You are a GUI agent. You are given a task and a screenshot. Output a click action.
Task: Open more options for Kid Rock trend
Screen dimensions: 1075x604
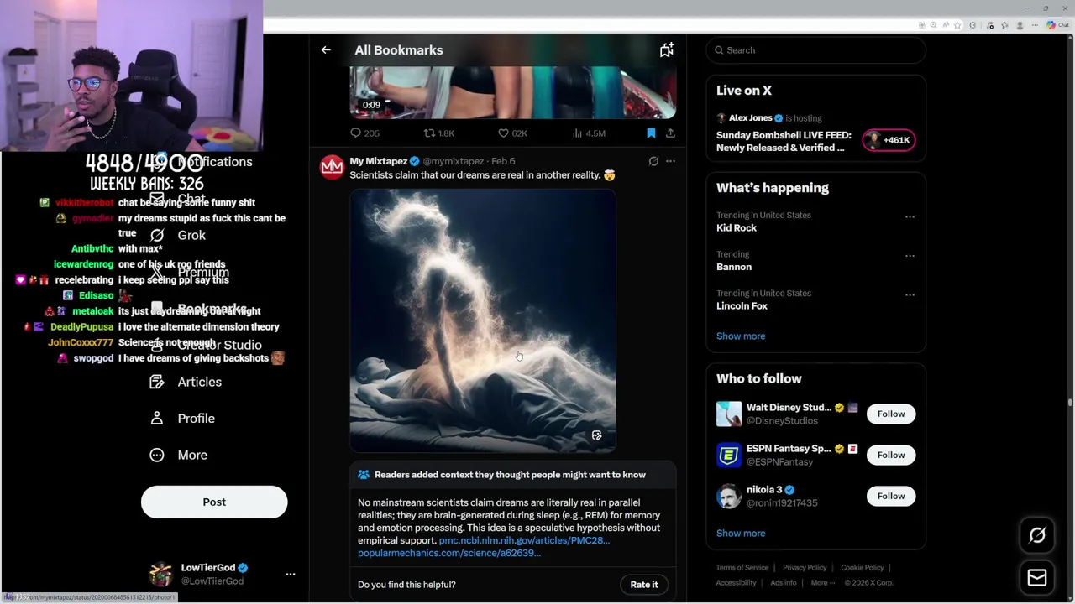[x=910, y=216]
